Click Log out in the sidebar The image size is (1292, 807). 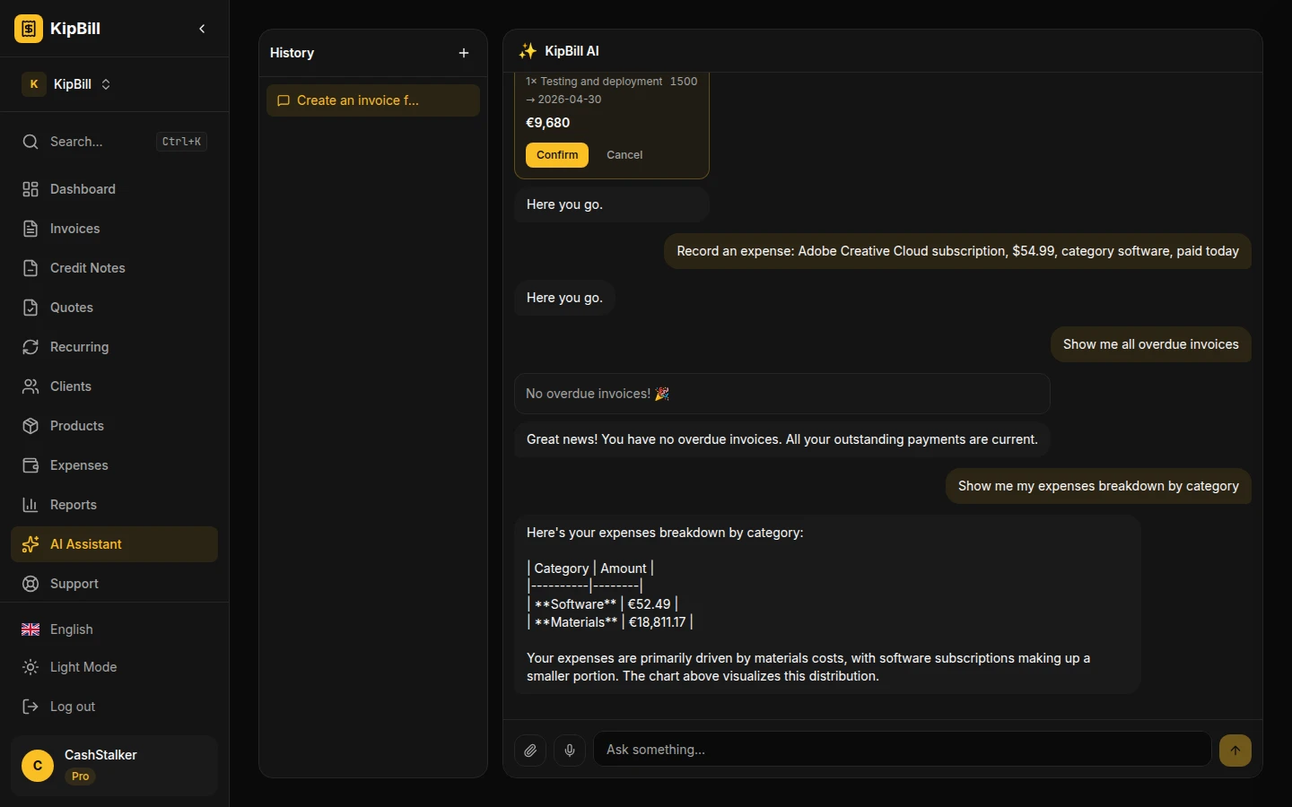72,707
